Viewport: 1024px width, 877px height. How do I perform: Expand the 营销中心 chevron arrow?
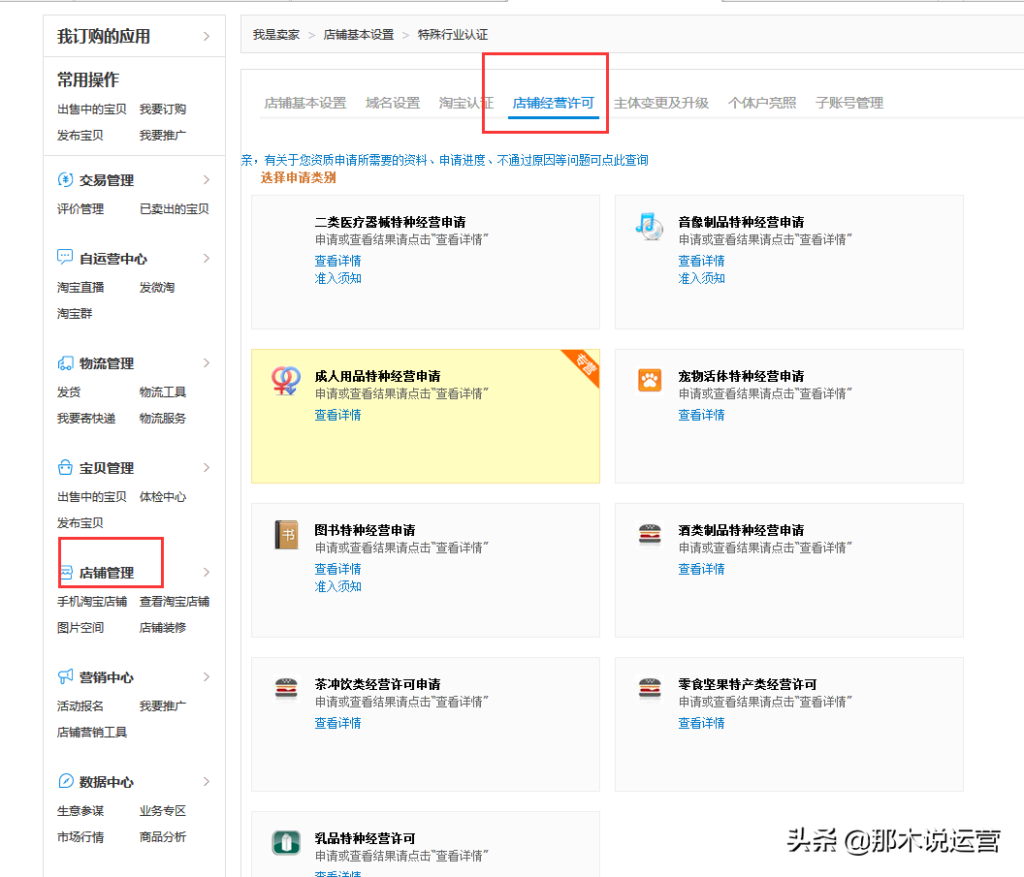(207, 676)
